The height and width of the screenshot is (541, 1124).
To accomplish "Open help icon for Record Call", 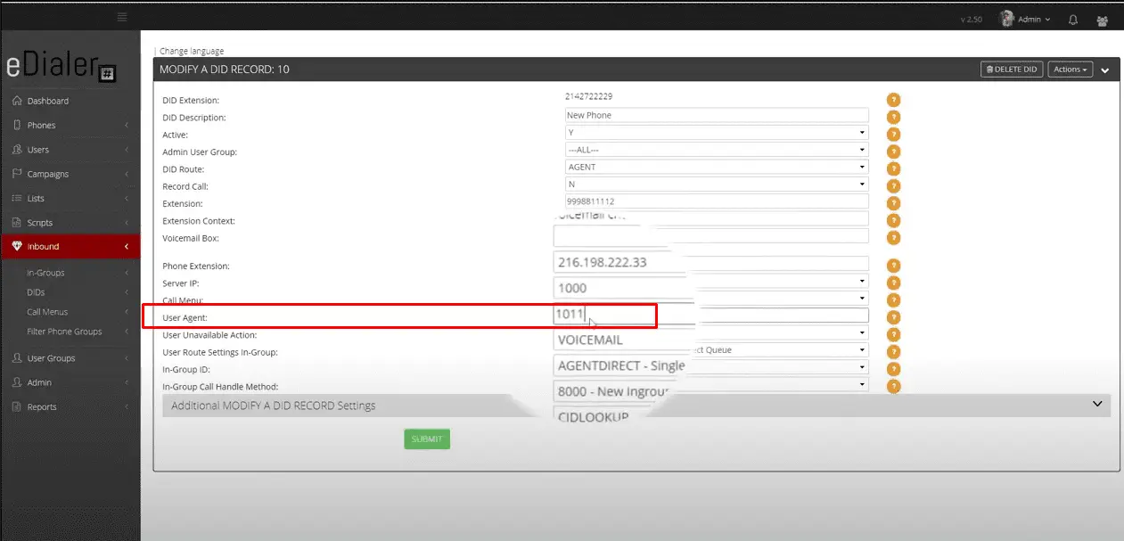I will tap(893, 186).
